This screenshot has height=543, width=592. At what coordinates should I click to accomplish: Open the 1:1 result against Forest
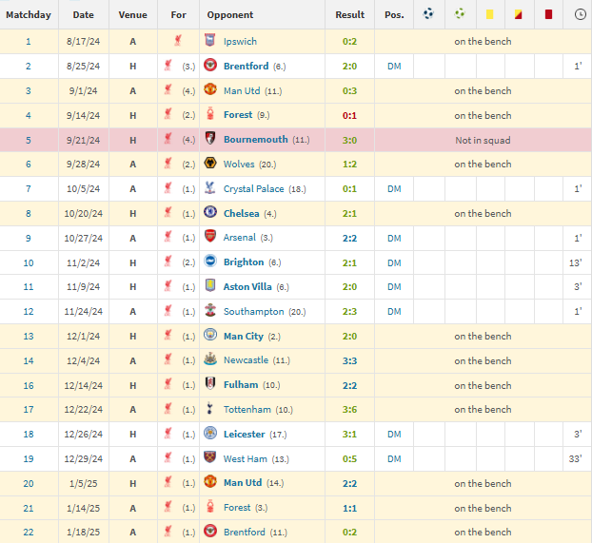(349, 508)
